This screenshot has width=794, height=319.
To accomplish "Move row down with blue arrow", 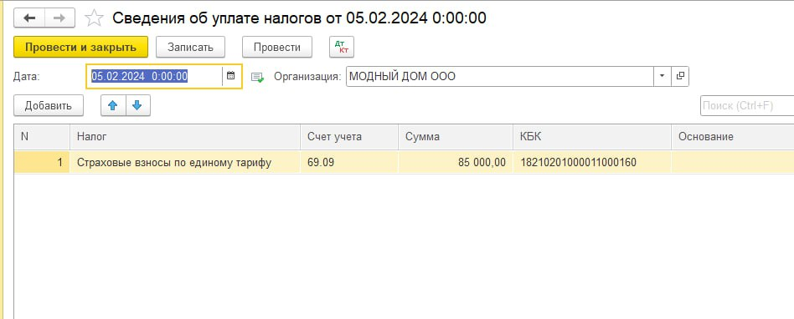I will point(137,105).
